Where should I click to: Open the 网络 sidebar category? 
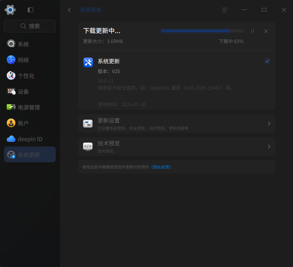[x=30, y=60]
